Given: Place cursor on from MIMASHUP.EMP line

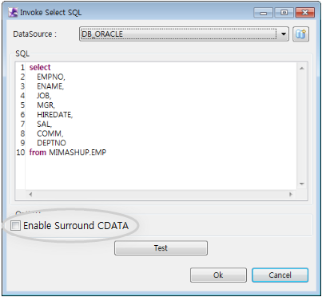Looking at the screenshot, I should tap(68, 152).
